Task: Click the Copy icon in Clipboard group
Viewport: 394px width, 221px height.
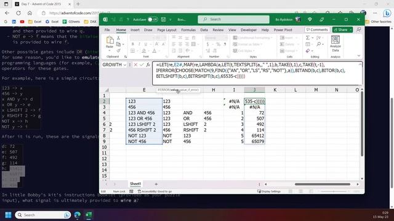Action: (118, 44)
